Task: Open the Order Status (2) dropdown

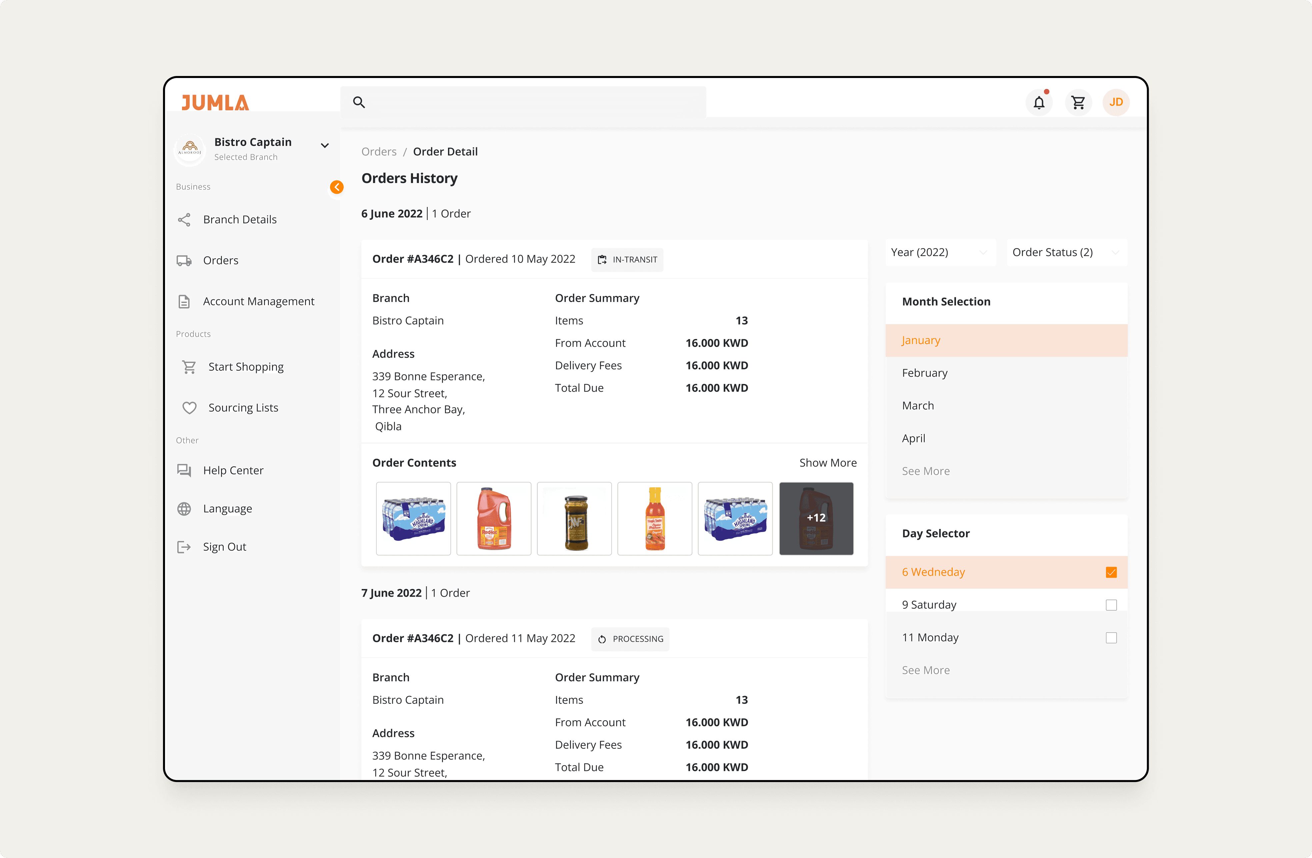Action: coord(1066,253)
